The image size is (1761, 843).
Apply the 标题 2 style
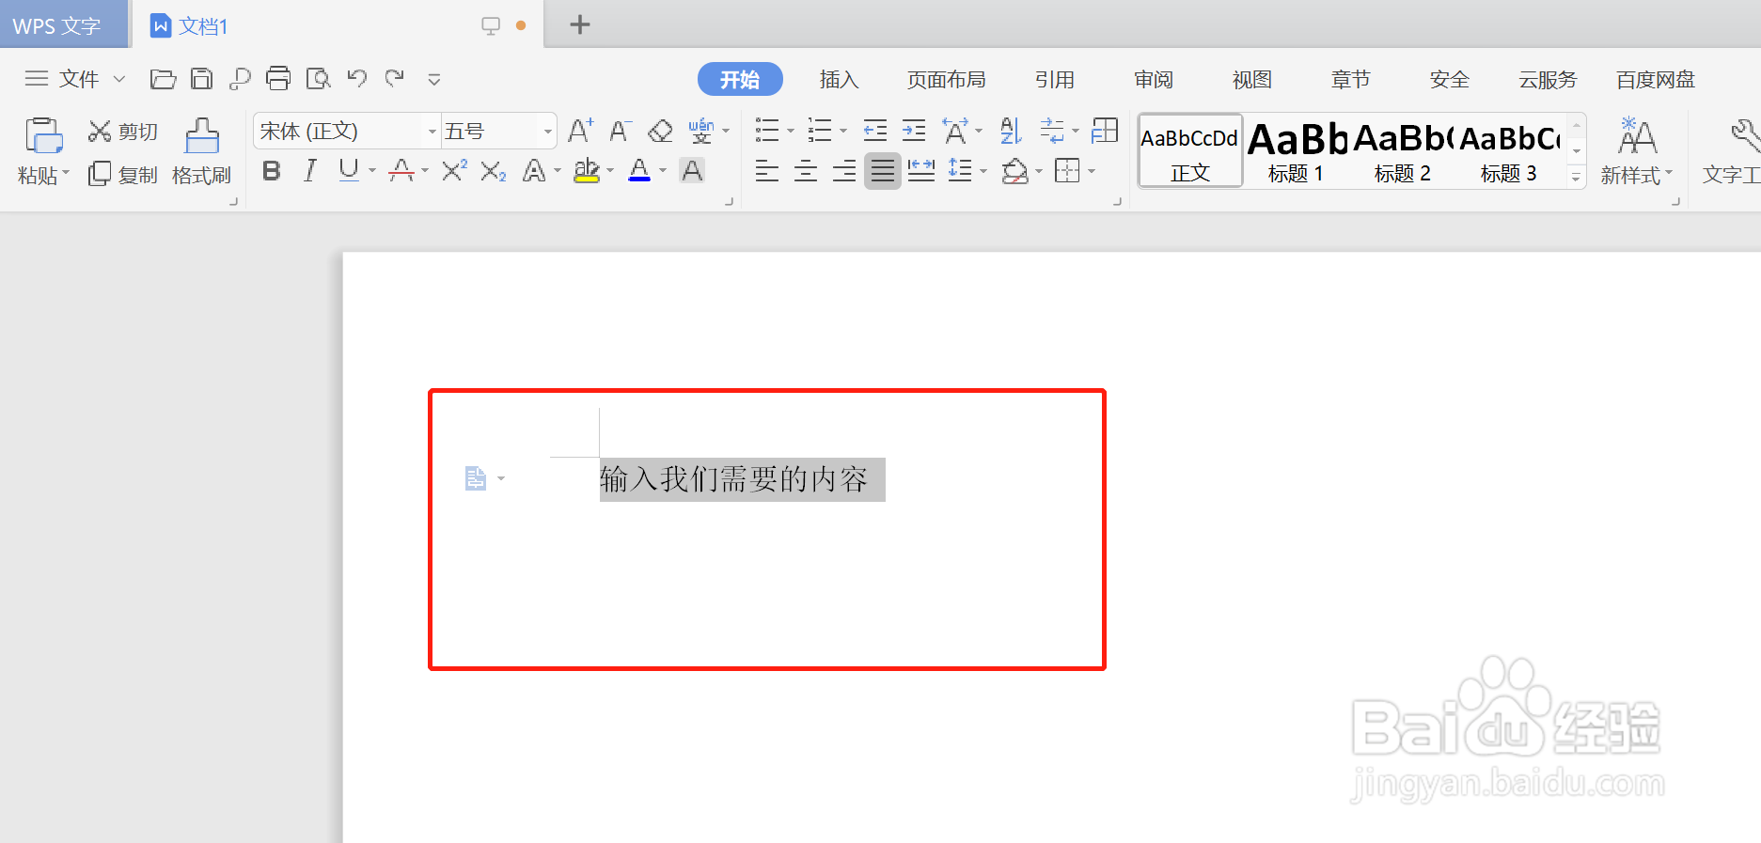click(x=1402, y=150)
